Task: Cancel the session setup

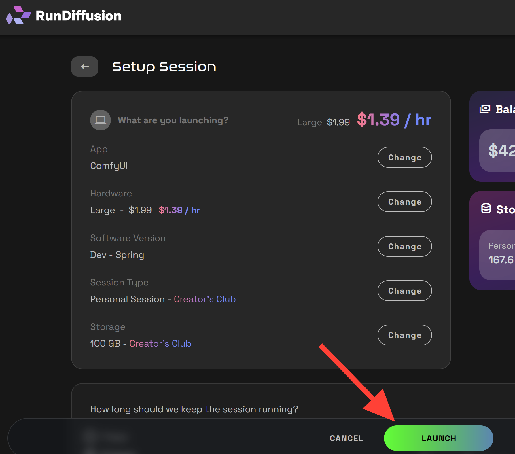Action: tap(347, 438)
